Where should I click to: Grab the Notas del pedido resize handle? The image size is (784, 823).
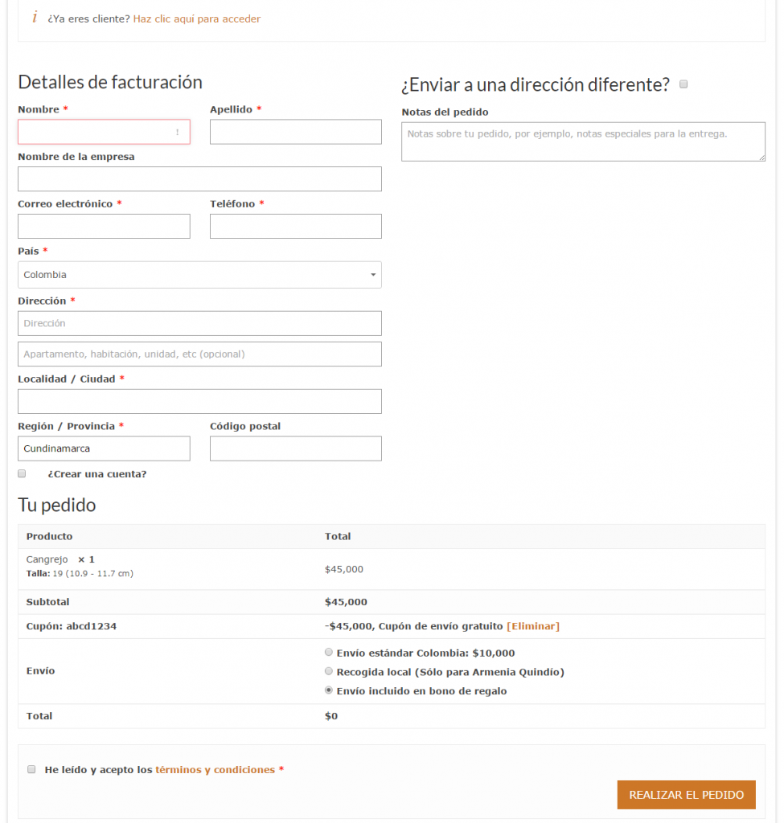coord(761,158)
